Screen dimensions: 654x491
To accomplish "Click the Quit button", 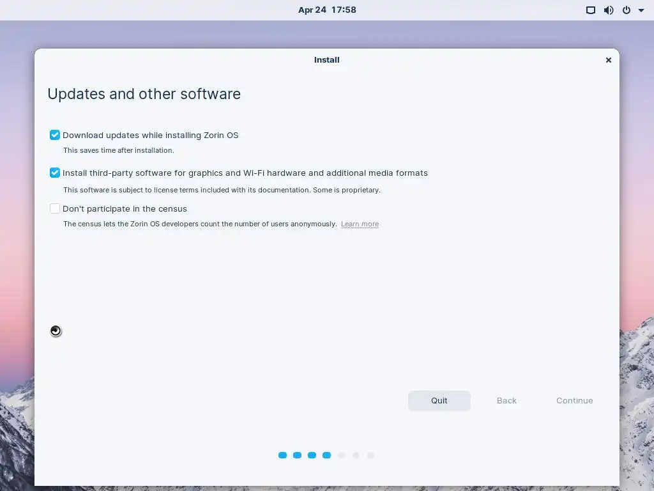I will point(439,400).
